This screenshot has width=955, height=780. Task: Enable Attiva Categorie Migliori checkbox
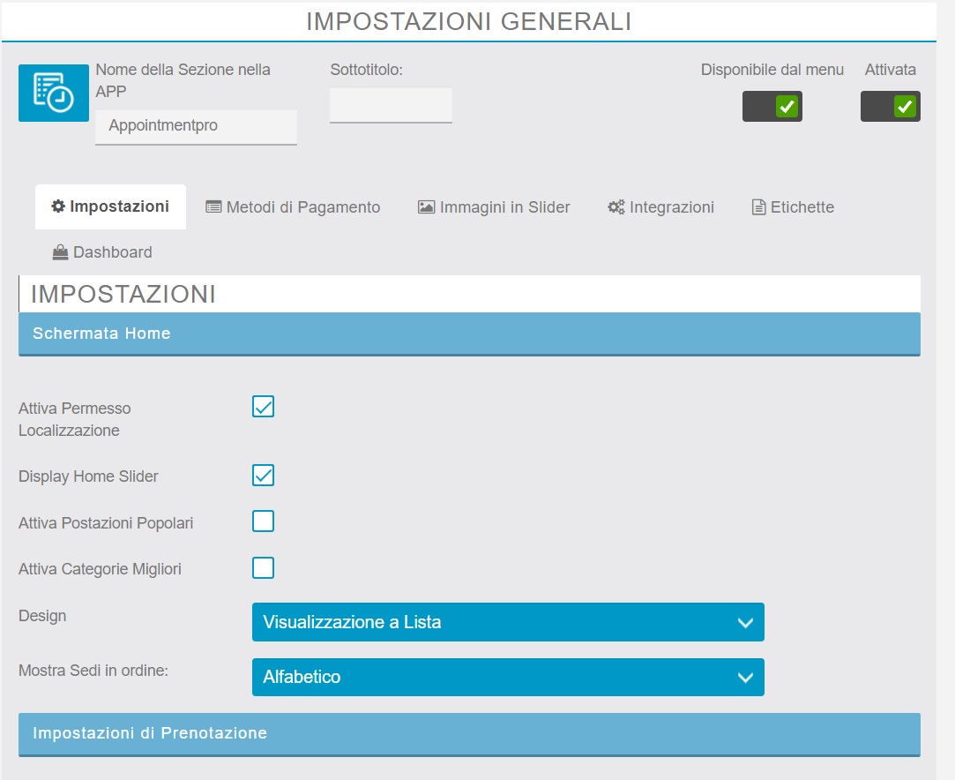(x=263, y=567)
